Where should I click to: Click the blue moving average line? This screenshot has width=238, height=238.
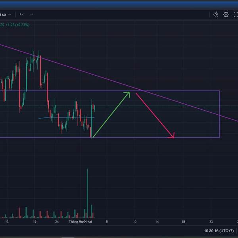click(x=66, y=118)
